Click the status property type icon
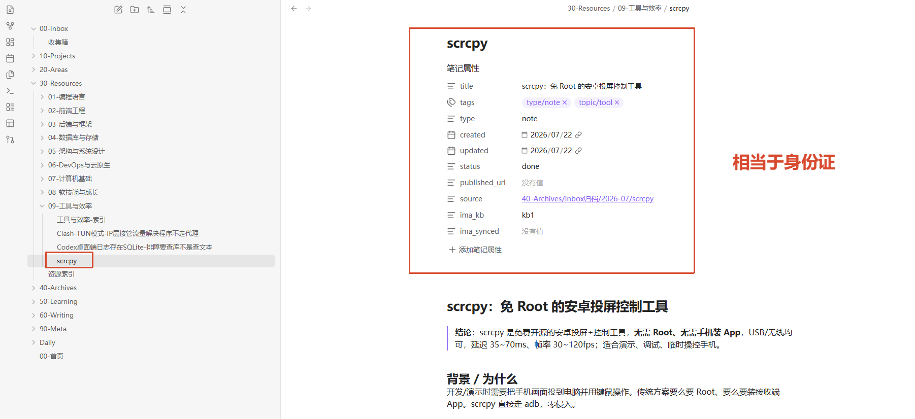Screen dimensions: 915x419 [451, 166]
